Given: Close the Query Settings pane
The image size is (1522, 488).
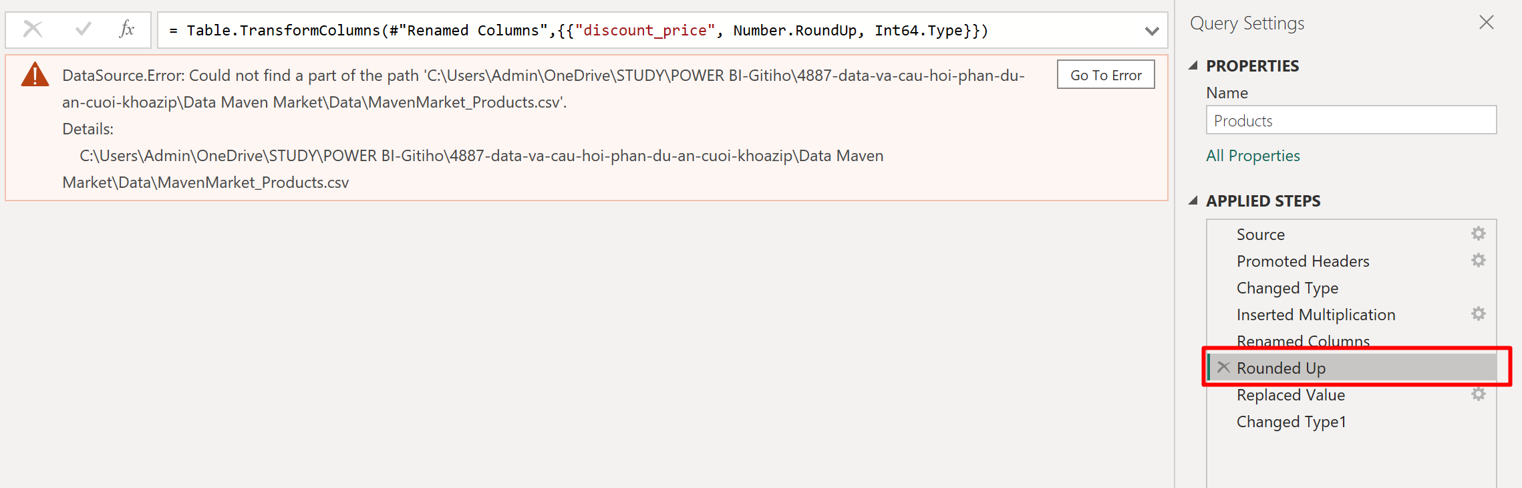Looking at the screenshot, I should (x=1486, y=23).
